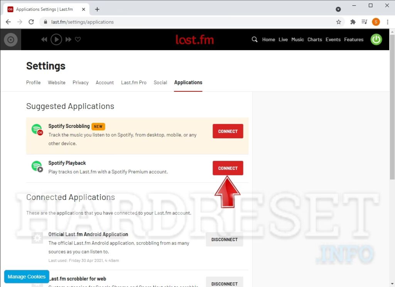Skip to the next track
This screenshot has width=395, height=287.
(68, 39)
